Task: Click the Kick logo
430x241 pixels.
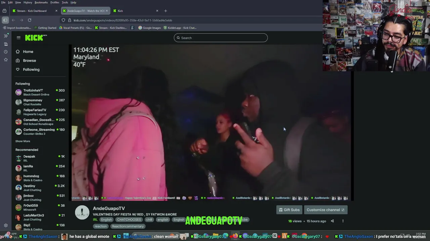Action: (x=36, y=38)
